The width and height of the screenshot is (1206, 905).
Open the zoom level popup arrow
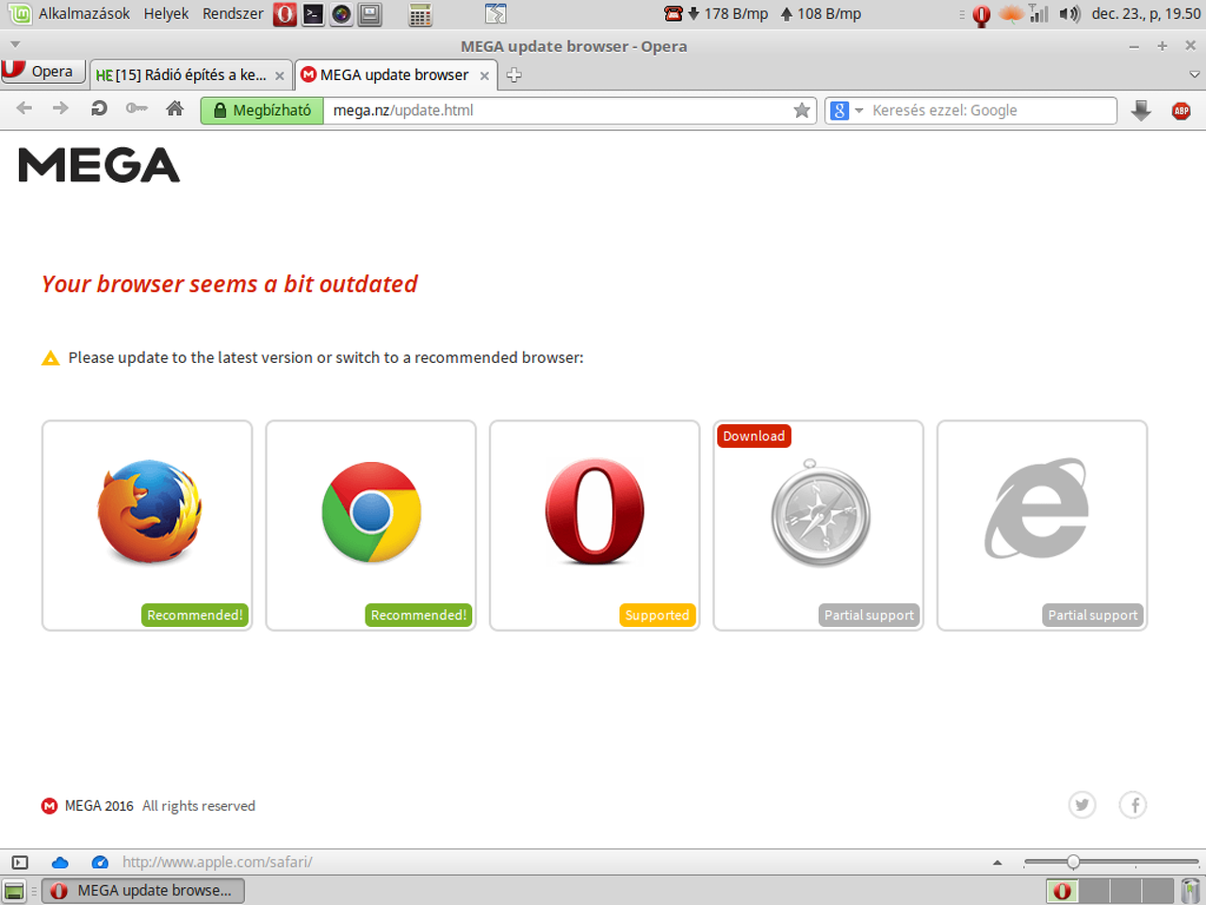click(x=997, y=863)
